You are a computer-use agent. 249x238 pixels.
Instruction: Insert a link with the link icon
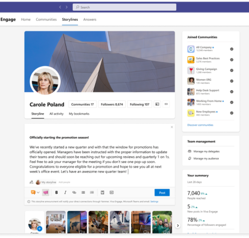click(74, 193)
